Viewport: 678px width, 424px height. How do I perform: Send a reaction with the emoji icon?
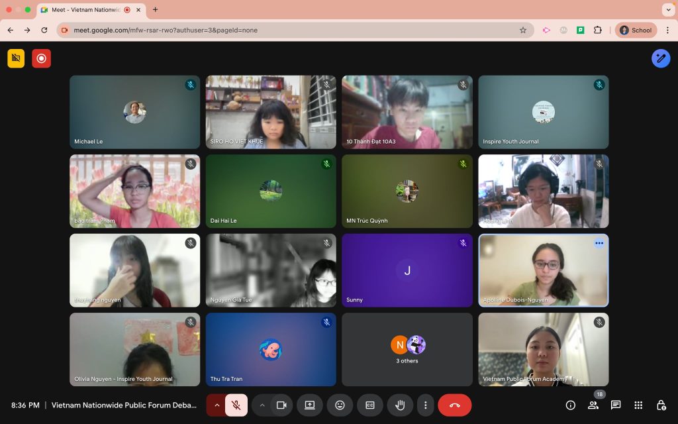[340, 405]
